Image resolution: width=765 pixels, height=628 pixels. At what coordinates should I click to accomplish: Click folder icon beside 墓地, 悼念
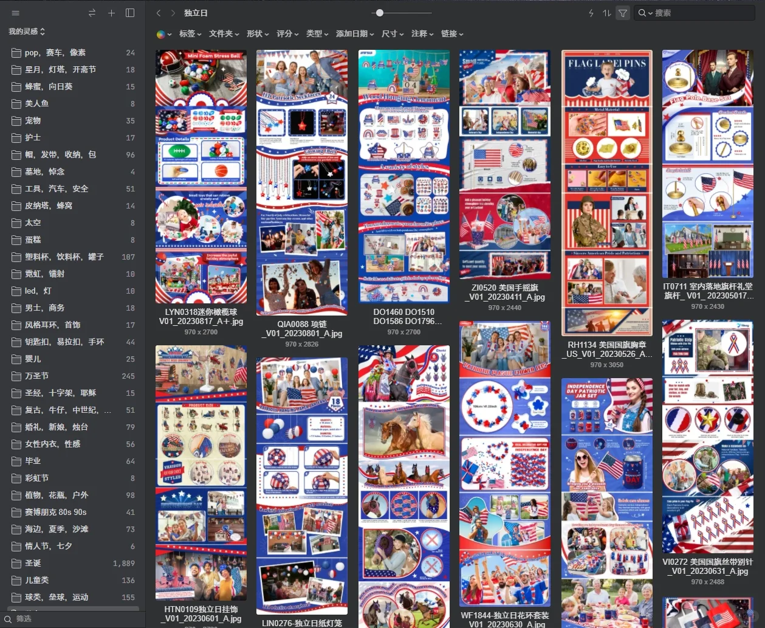(16, 172)
